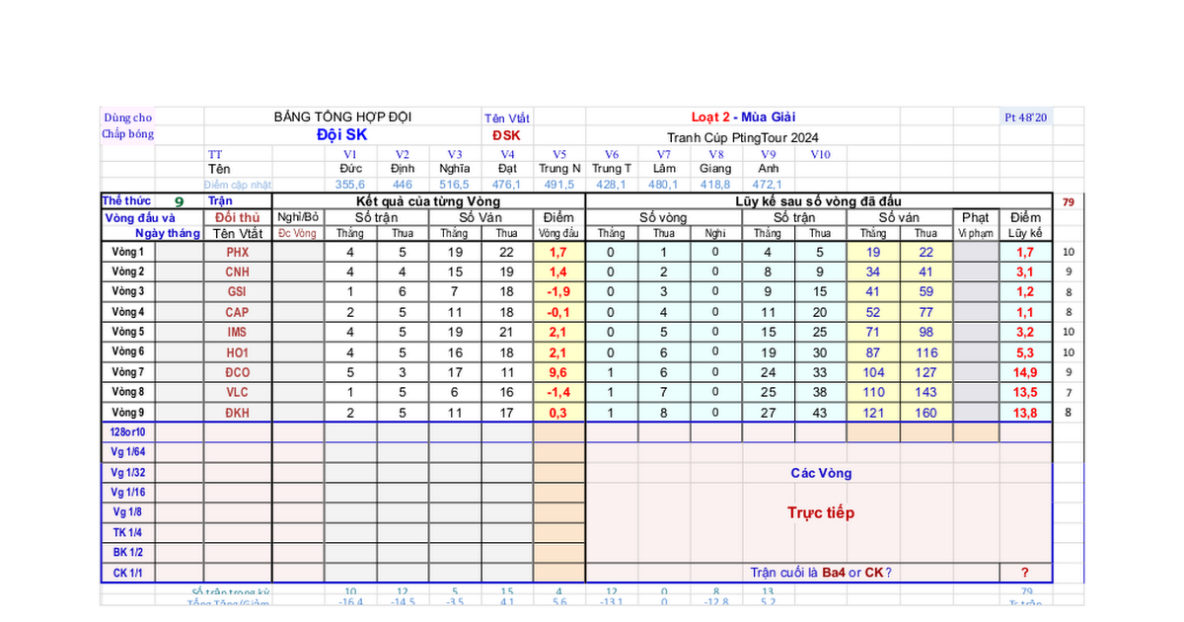Viewport: 1184px width, 622px height.
Task: Select the red 'ĐSK' abbreviation cell
Action: (x=507, y=135)
